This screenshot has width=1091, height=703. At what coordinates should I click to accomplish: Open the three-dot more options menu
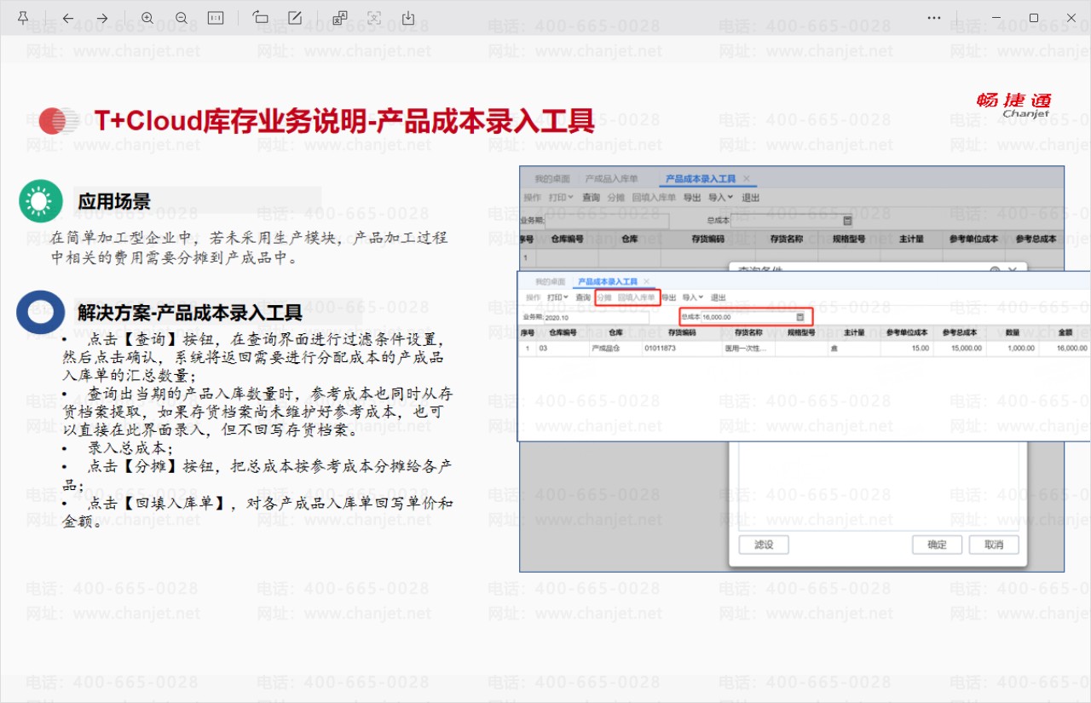click(x=934, y=18)
